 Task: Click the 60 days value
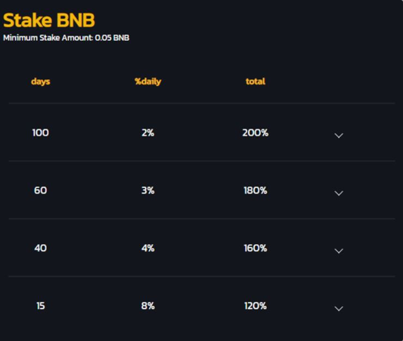coord(41,190)
